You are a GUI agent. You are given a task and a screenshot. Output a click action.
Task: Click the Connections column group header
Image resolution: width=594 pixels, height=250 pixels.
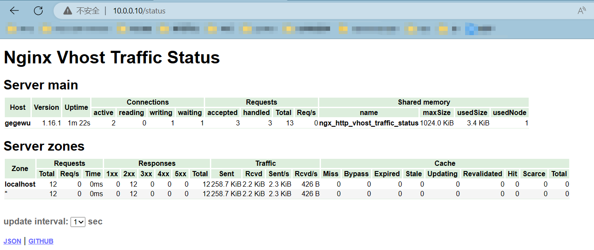148,102
